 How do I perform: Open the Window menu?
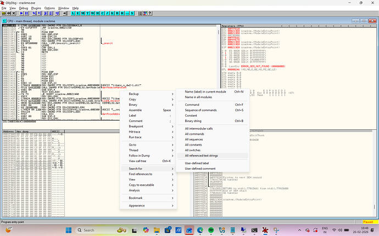[64, 8]
